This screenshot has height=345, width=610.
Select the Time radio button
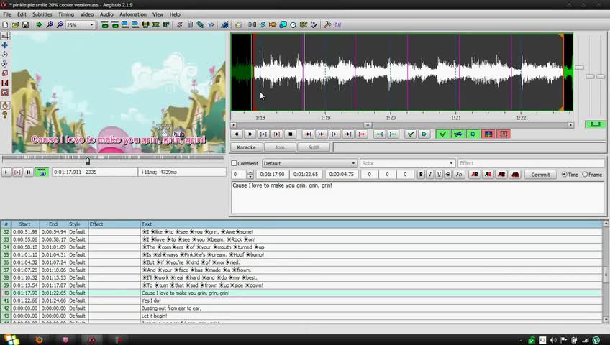click(x=564, y=175)
